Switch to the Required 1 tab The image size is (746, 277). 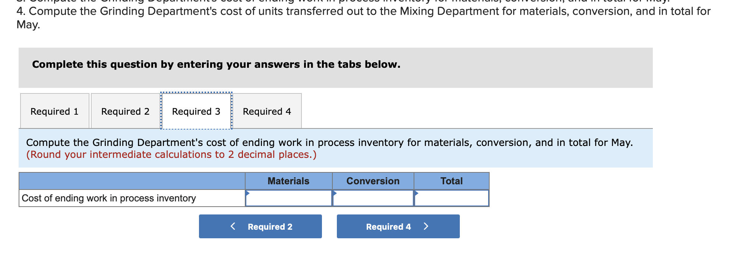pos(54,111)
